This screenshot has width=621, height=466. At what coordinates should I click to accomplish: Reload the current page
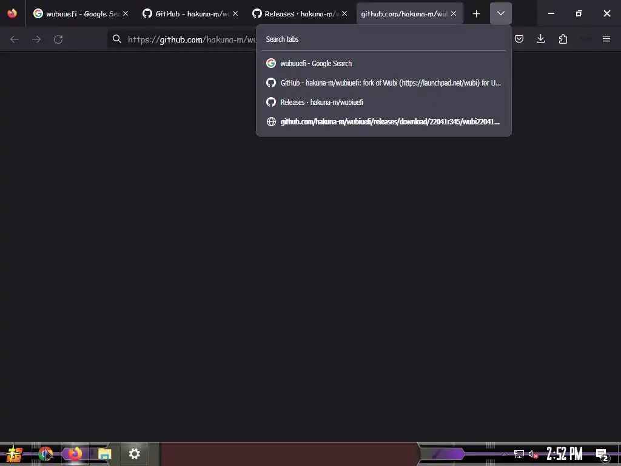click(58, 39)
